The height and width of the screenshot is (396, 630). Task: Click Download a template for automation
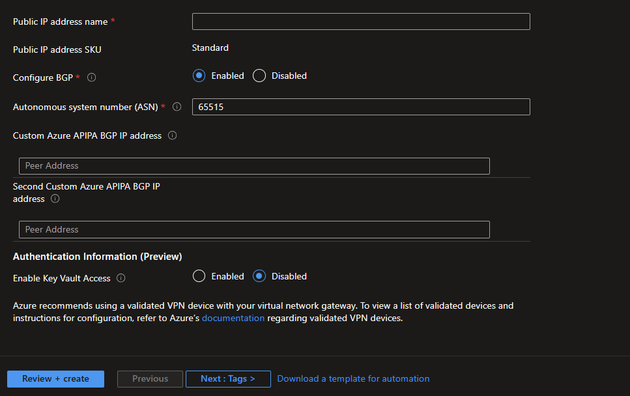[x=353, y=378]
